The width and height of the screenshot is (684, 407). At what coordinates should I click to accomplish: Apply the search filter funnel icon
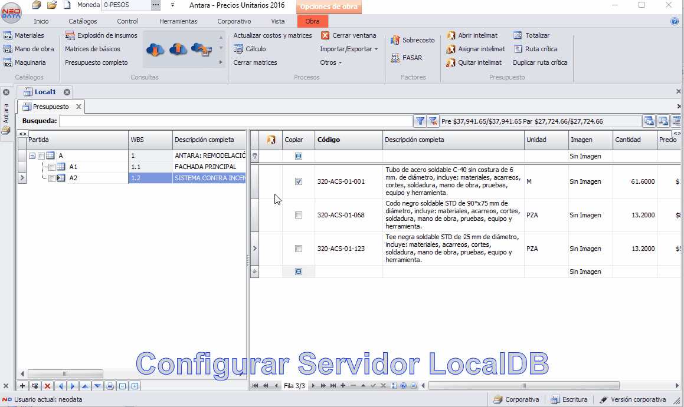[420, 121]
